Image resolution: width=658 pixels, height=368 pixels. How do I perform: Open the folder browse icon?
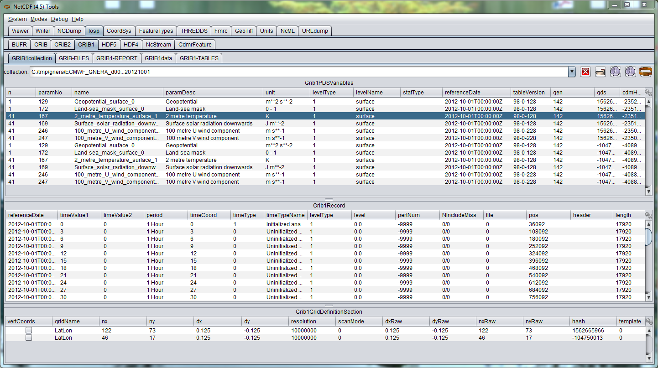601,72
